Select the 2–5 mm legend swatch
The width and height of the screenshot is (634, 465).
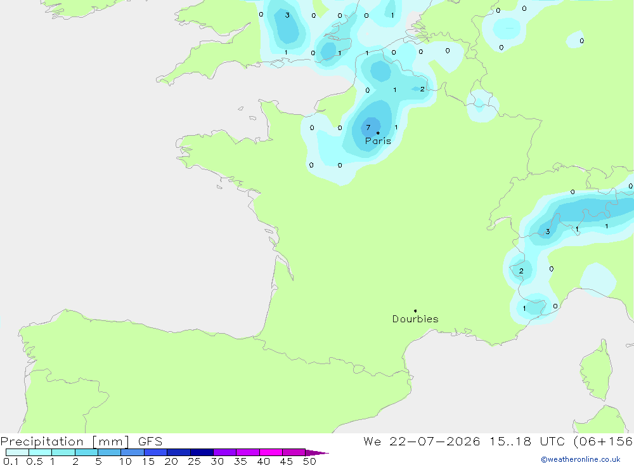tap(86, 452)
